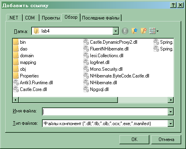
Task: Select the domain folder icon
Action: pyautogui.click(x=16, y=56)
